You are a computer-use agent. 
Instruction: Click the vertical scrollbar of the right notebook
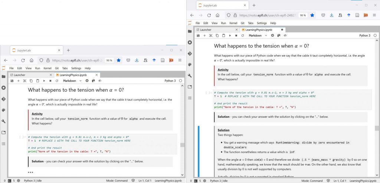(x=377, y=128)
